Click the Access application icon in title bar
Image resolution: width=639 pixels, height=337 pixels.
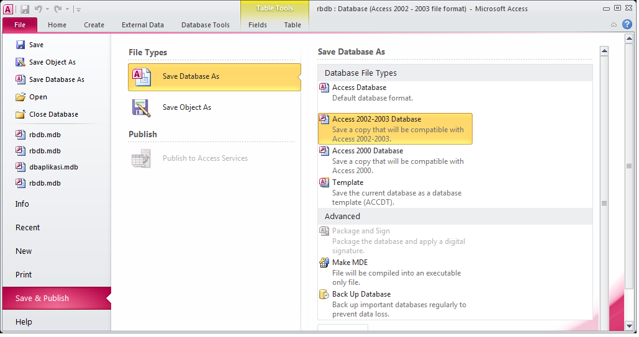[8, 9]
